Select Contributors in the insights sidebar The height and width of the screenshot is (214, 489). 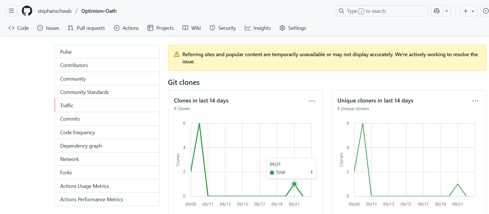click(x=74, y=65)
